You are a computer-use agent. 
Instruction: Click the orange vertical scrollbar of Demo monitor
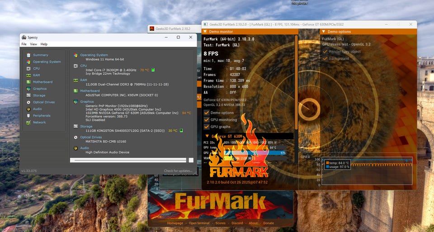click(x=297, y=83)
